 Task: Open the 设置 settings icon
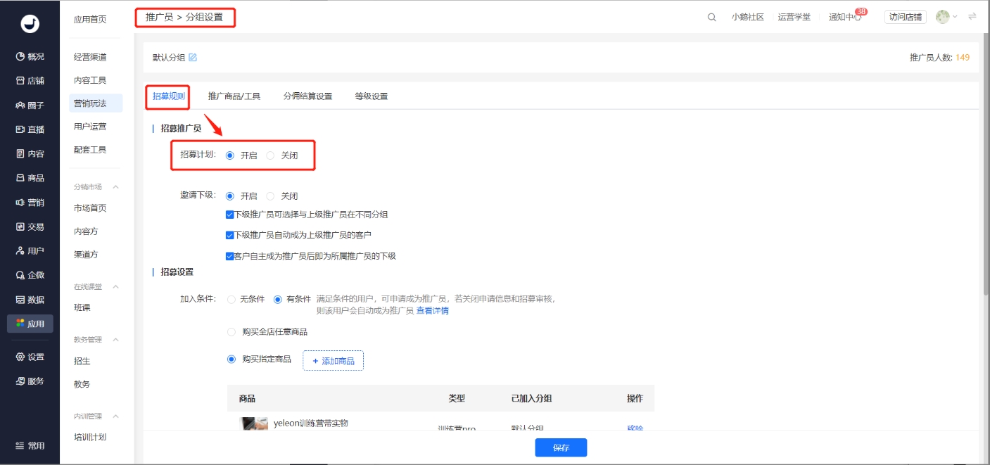29,357
